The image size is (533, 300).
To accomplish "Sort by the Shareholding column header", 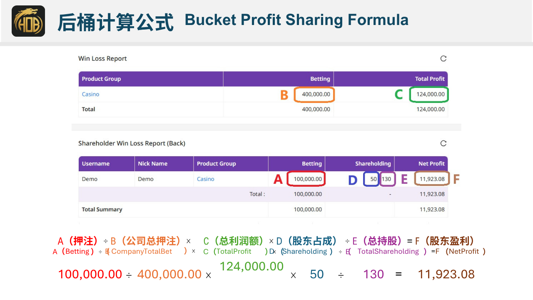I will pyautogui.click(x=373, y=164).
